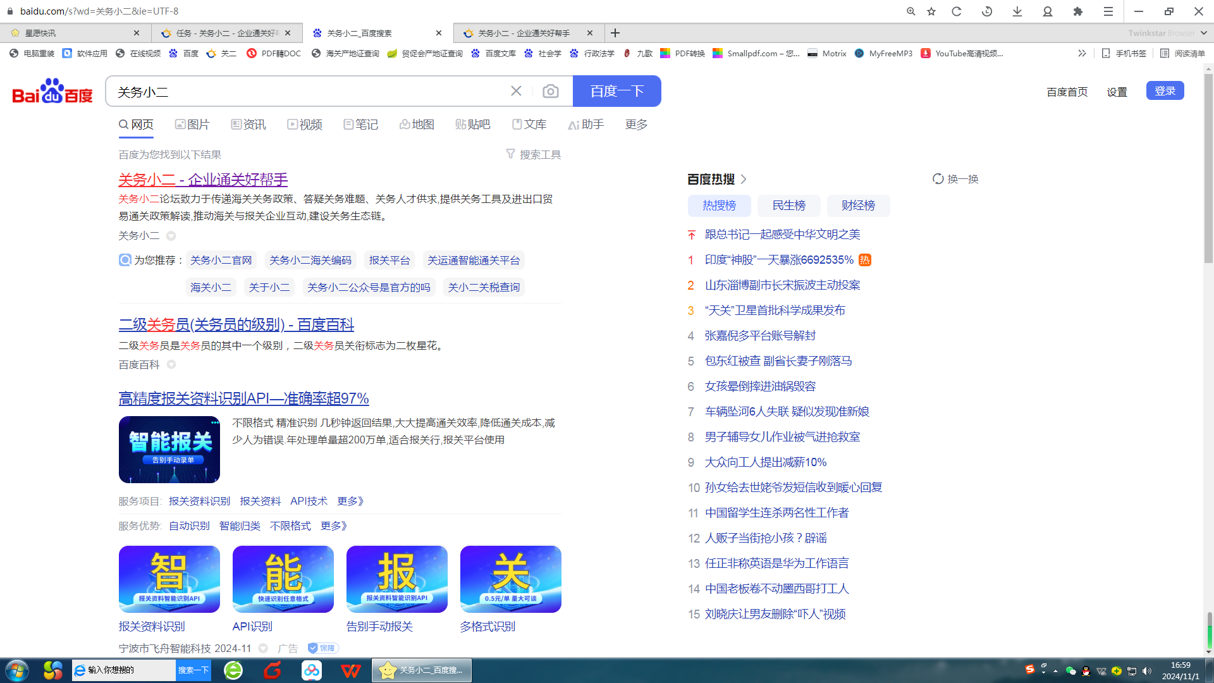The width and height of the screenshot is (1214, 683).
Task: Click the Baidu logo
Action: tap(52, 91)
